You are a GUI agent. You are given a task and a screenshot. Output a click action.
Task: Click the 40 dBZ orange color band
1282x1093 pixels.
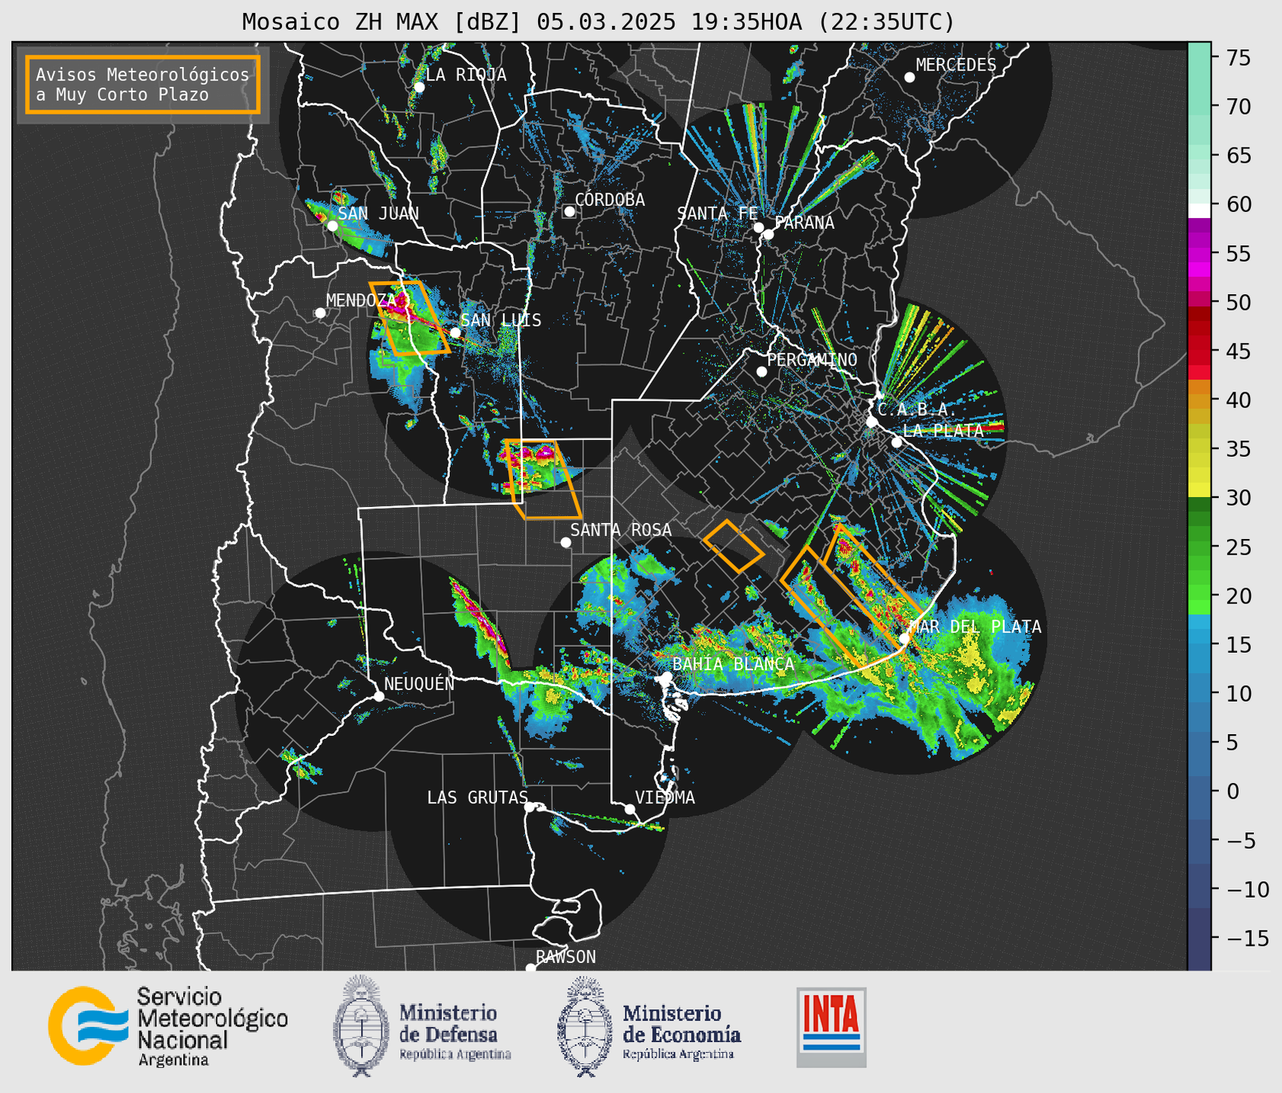(x=1199, y=401)
